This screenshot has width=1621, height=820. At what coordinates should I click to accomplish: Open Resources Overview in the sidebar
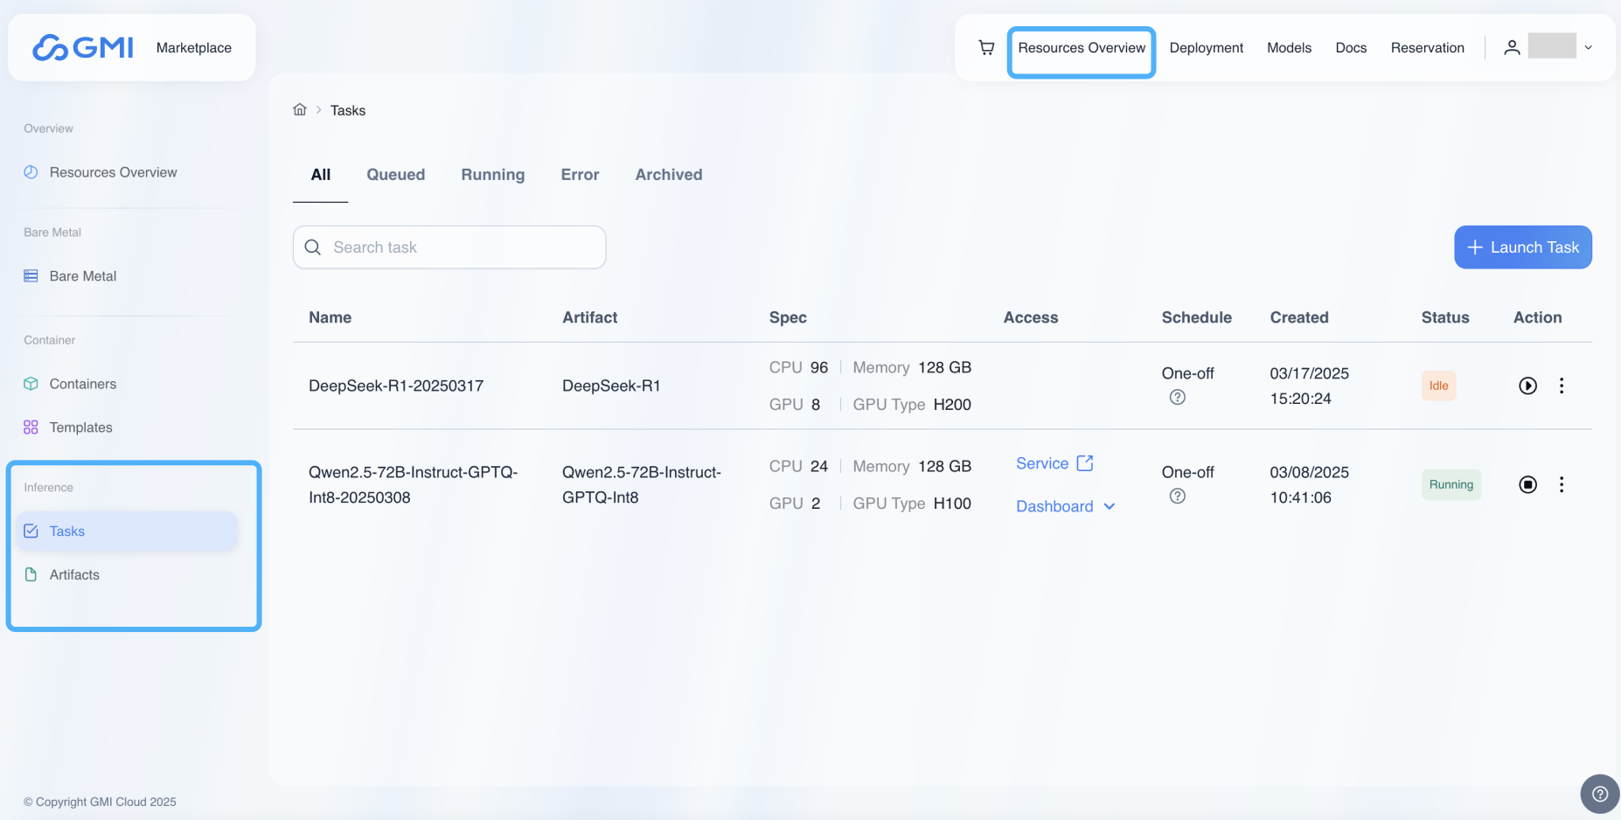113,172
